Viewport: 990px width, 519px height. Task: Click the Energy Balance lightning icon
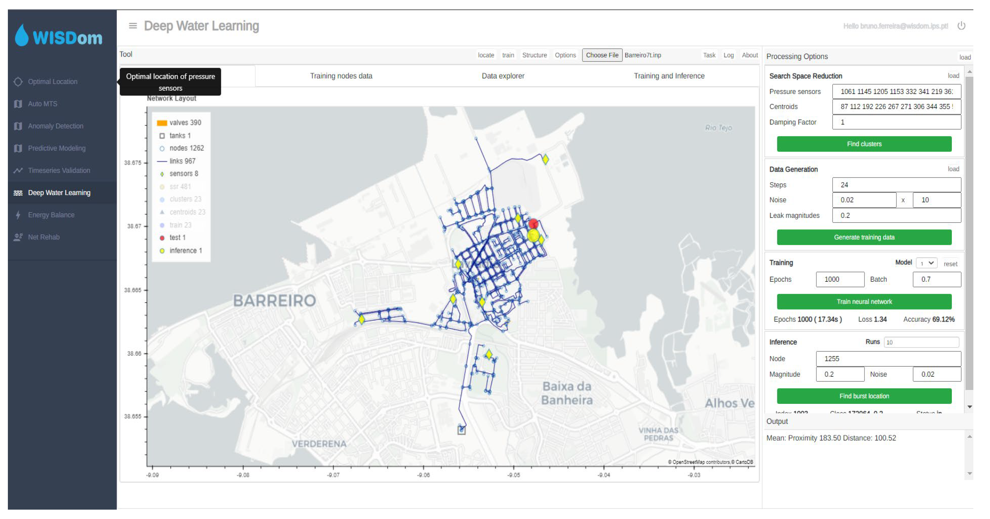coord(18,215)
